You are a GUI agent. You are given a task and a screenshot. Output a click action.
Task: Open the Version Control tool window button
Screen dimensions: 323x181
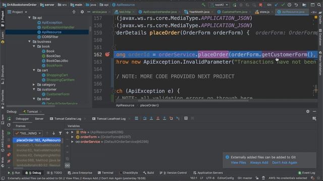(x=173, y=173)
